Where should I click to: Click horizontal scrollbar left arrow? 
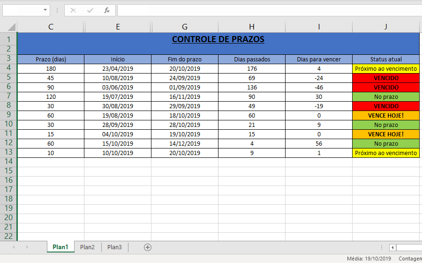tap(392, 247)
